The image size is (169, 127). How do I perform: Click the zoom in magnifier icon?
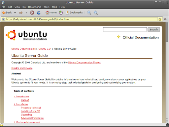click(x=96, y=13)
